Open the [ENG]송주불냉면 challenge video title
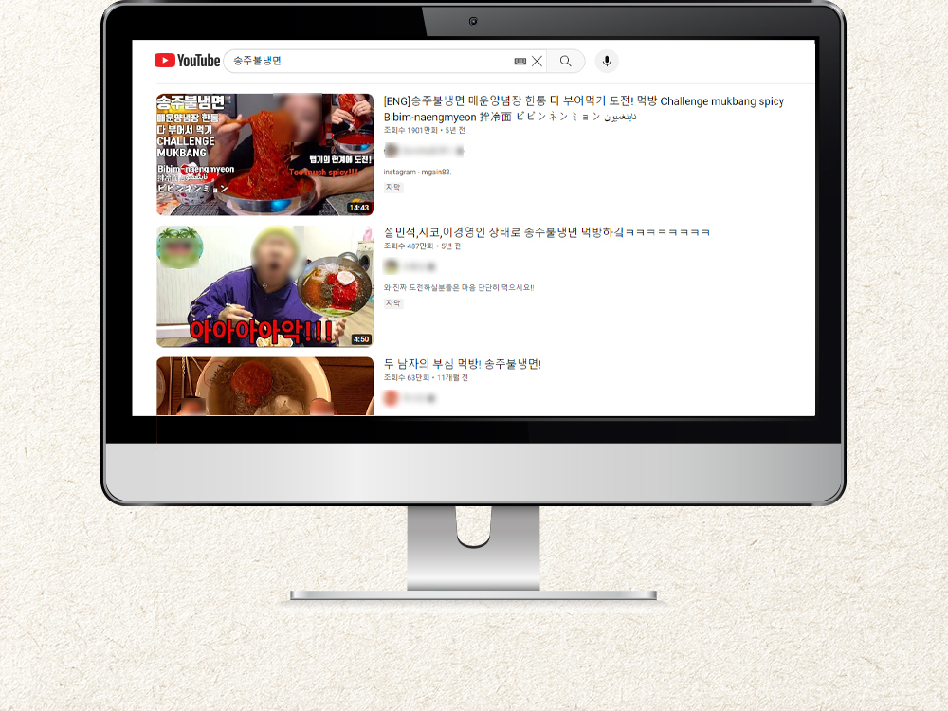Image resolution: width=948 pixels, height=711 pixels. click(x=583, y=101)
